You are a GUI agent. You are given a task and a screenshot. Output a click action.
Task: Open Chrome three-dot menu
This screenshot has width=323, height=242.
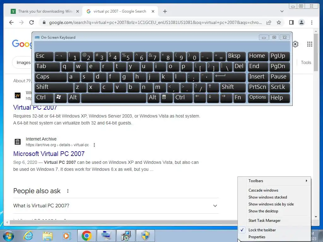click(x=312, y=22)
